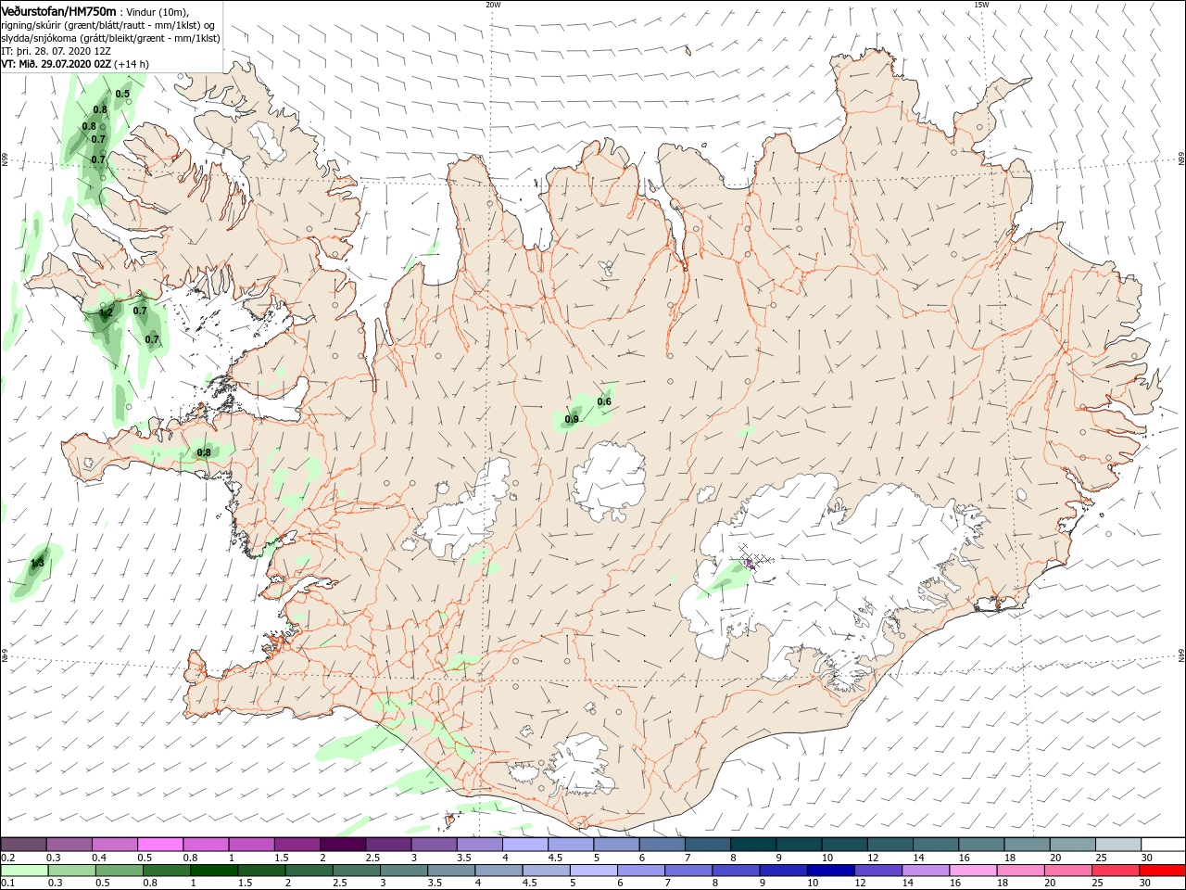Click the dusky plum swatch at 0.2, snow legend

pos(23,844)
